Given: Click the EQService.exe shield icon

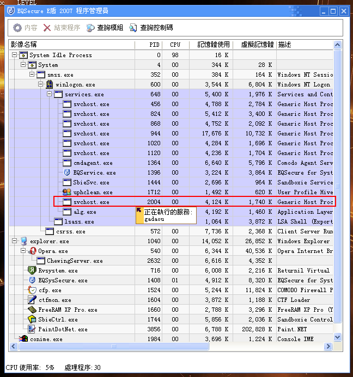Looking at the screenshot, I should click(x=67, y=172).
